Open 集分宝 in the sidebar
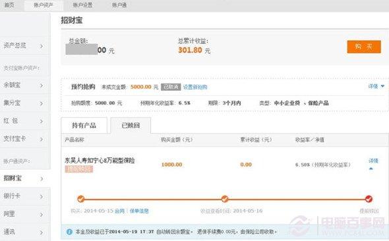This screenshot has height=241, width=389. (x=12, y=103)
